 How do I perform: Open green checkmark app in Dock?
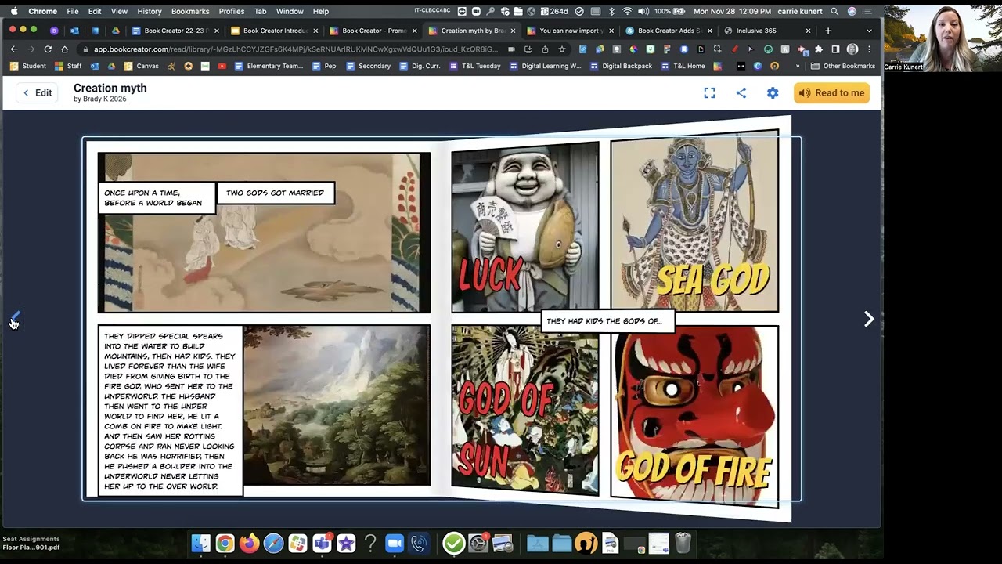(x=454, y=543)
